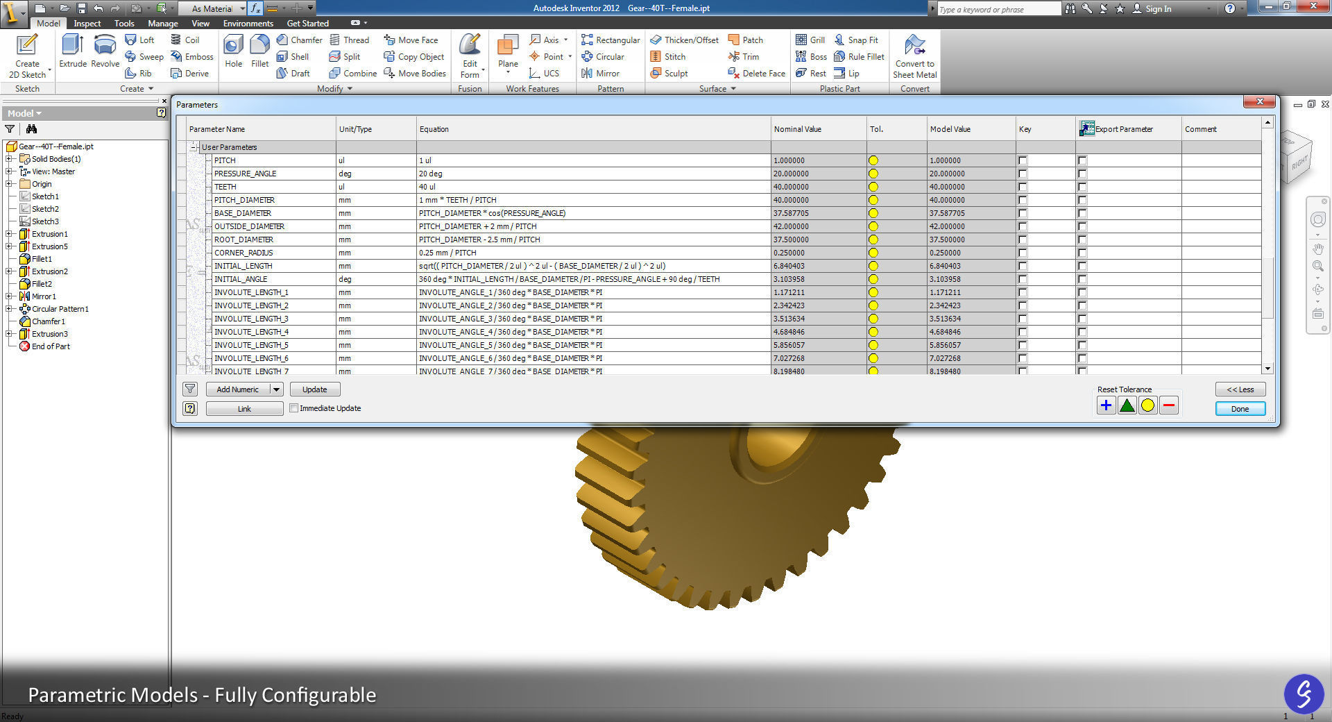Select the Revolve tool
This screenshot has height=722, width=1332.
[x=105, y=51]
